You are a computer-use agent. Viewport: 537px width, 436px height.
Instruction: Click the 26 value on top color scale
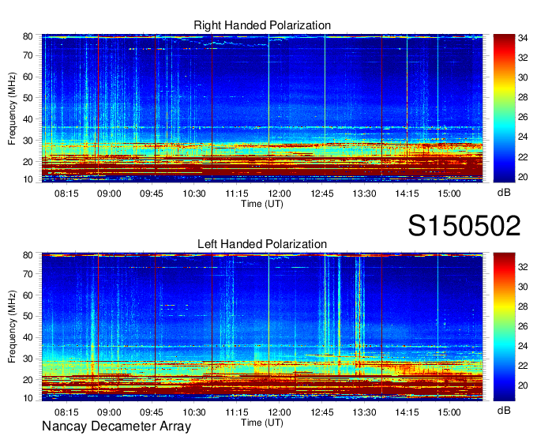523,117
